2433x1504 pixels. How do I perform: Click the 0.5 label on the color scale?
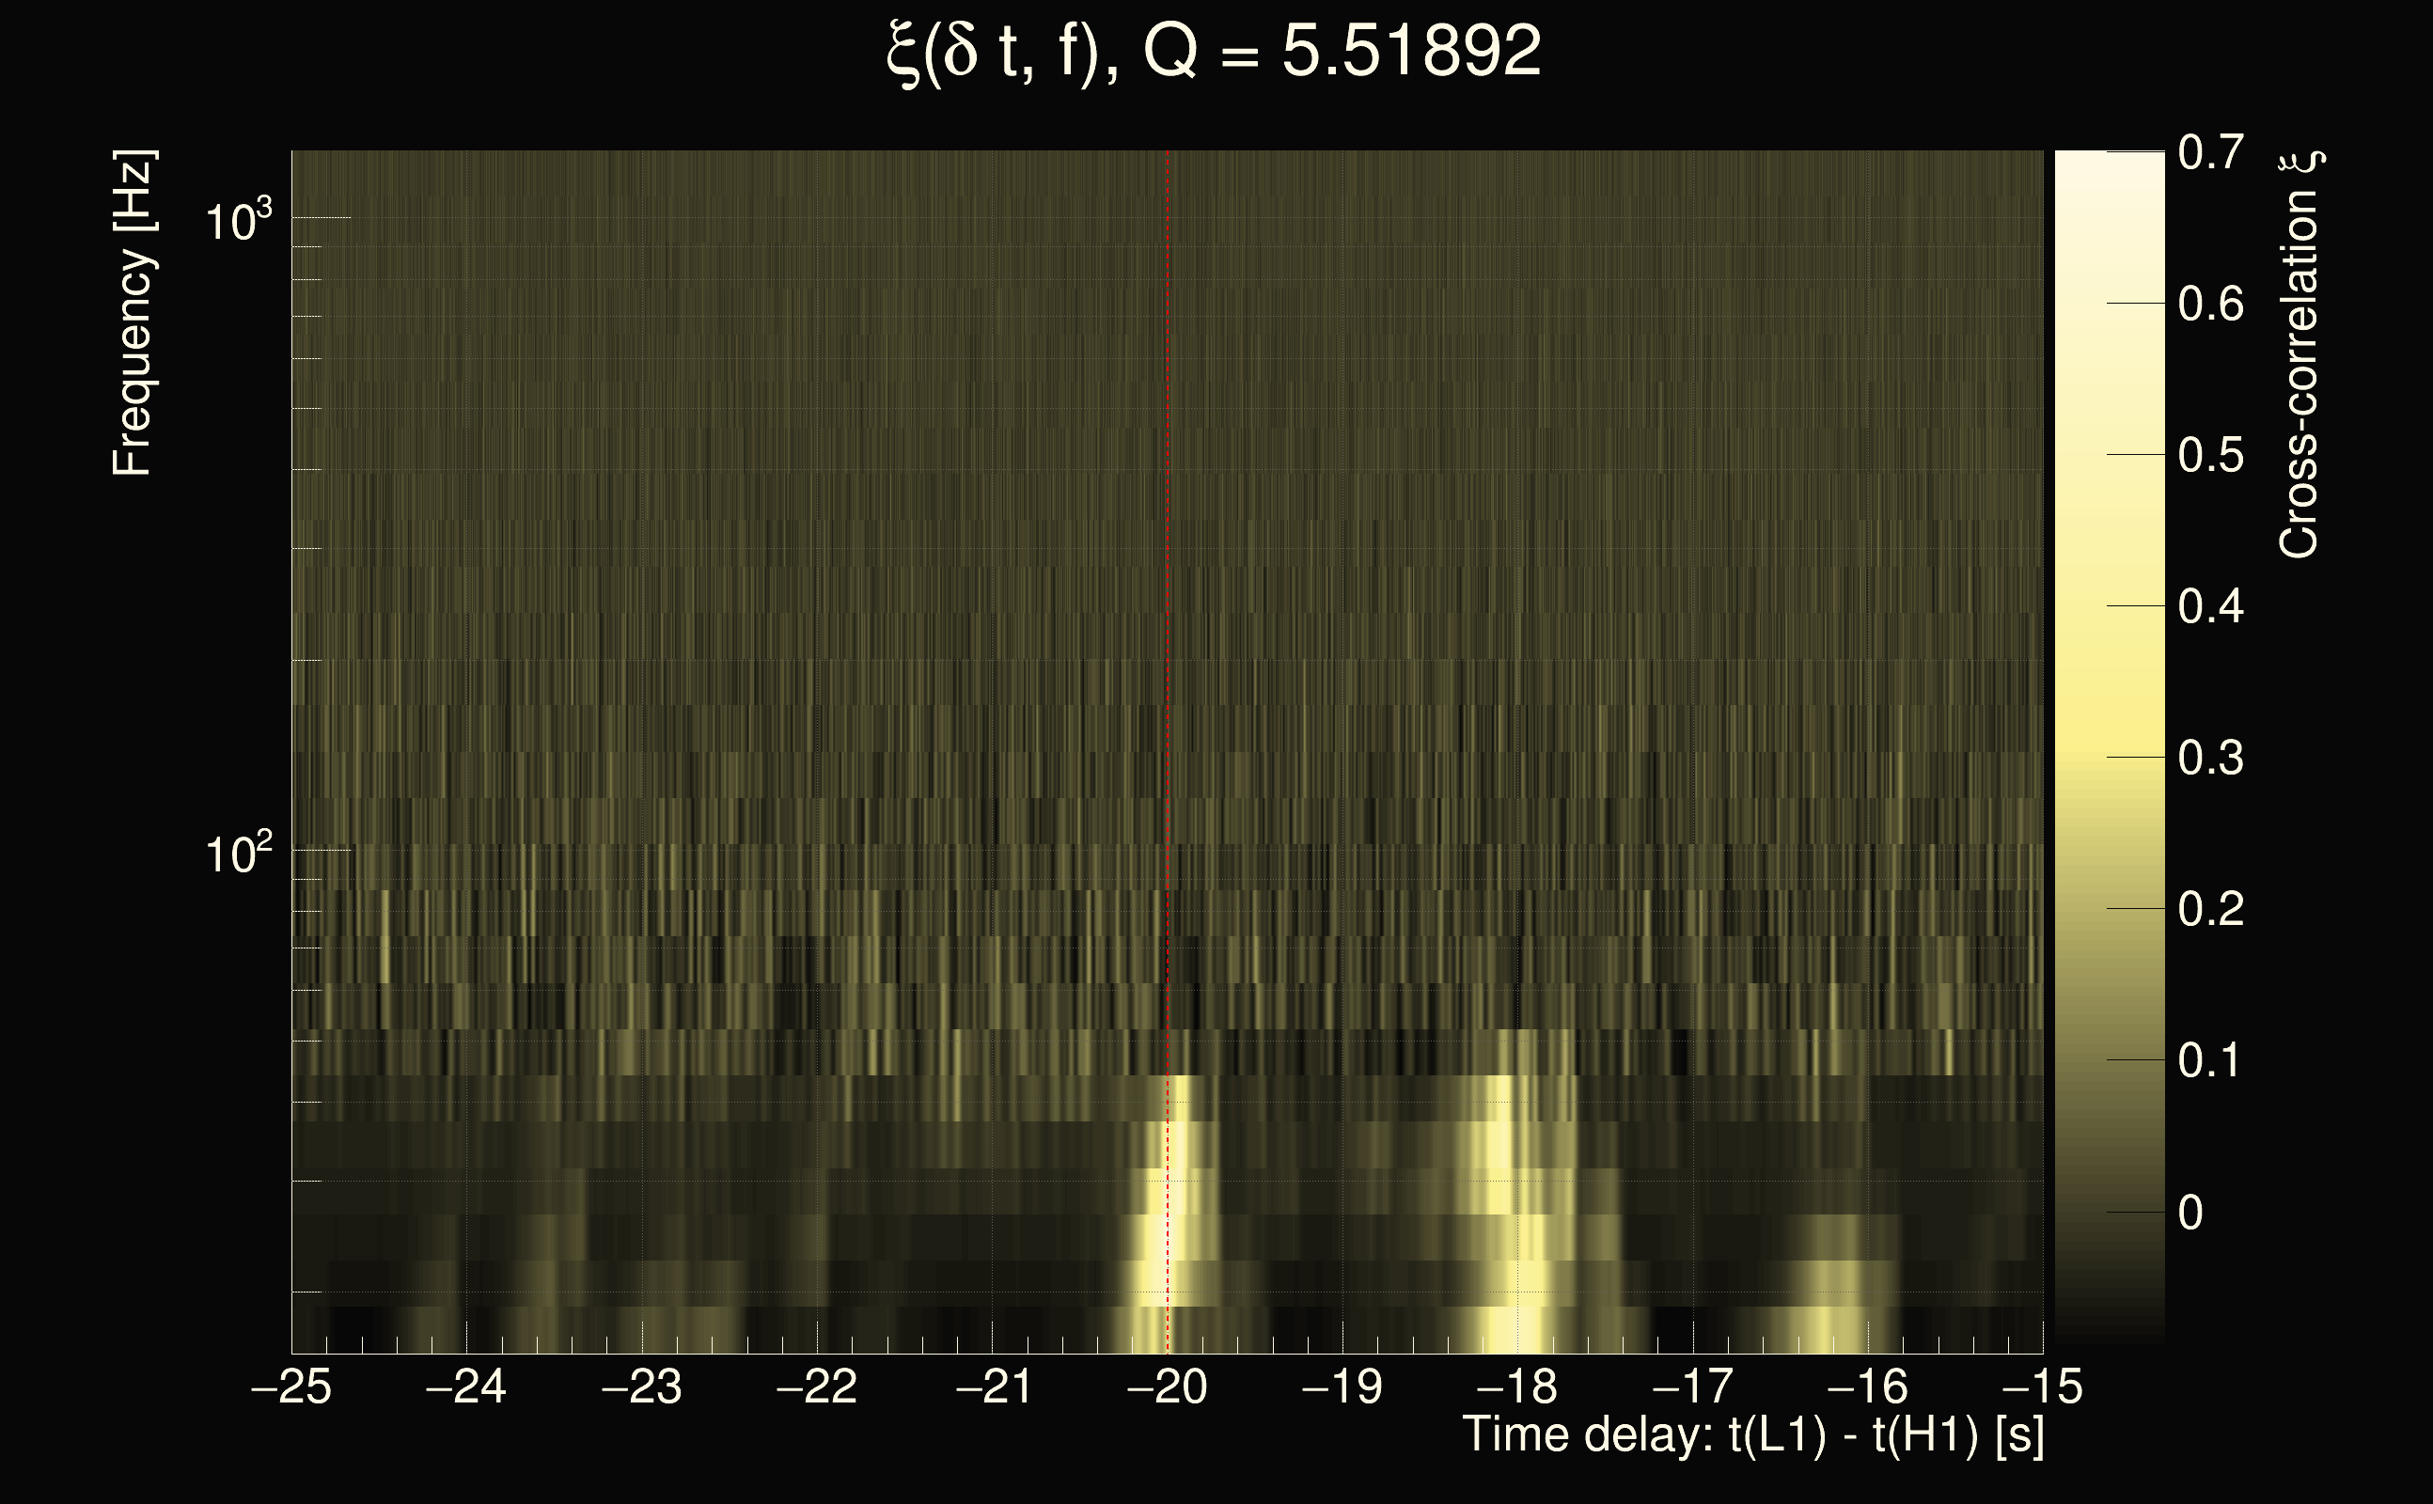click(2210, 456)
